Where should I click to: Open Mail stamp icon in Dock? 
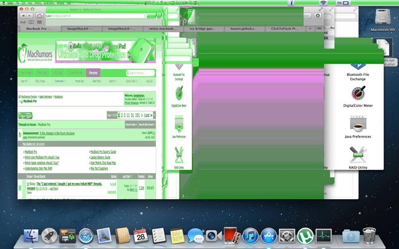[104, 235]
